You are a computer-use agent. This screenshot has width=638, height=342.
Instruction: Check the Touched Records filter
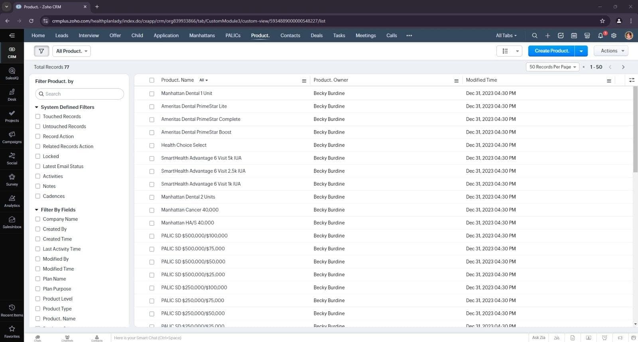tap(38, 117)
